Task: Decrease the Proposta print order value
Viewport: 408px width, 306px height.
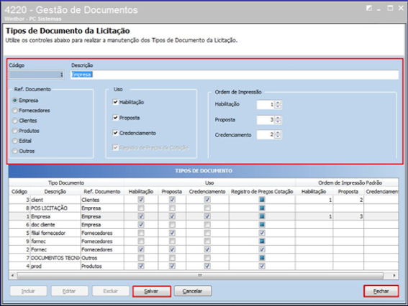Action: pyautogui.click(x=278, y=121)
